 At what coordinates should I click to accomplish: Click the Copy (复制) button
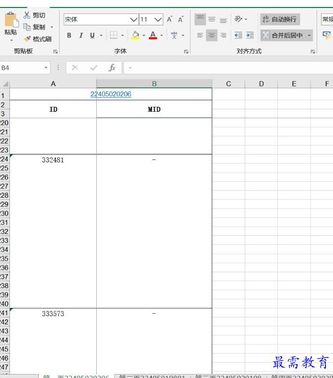click(34, 27)
